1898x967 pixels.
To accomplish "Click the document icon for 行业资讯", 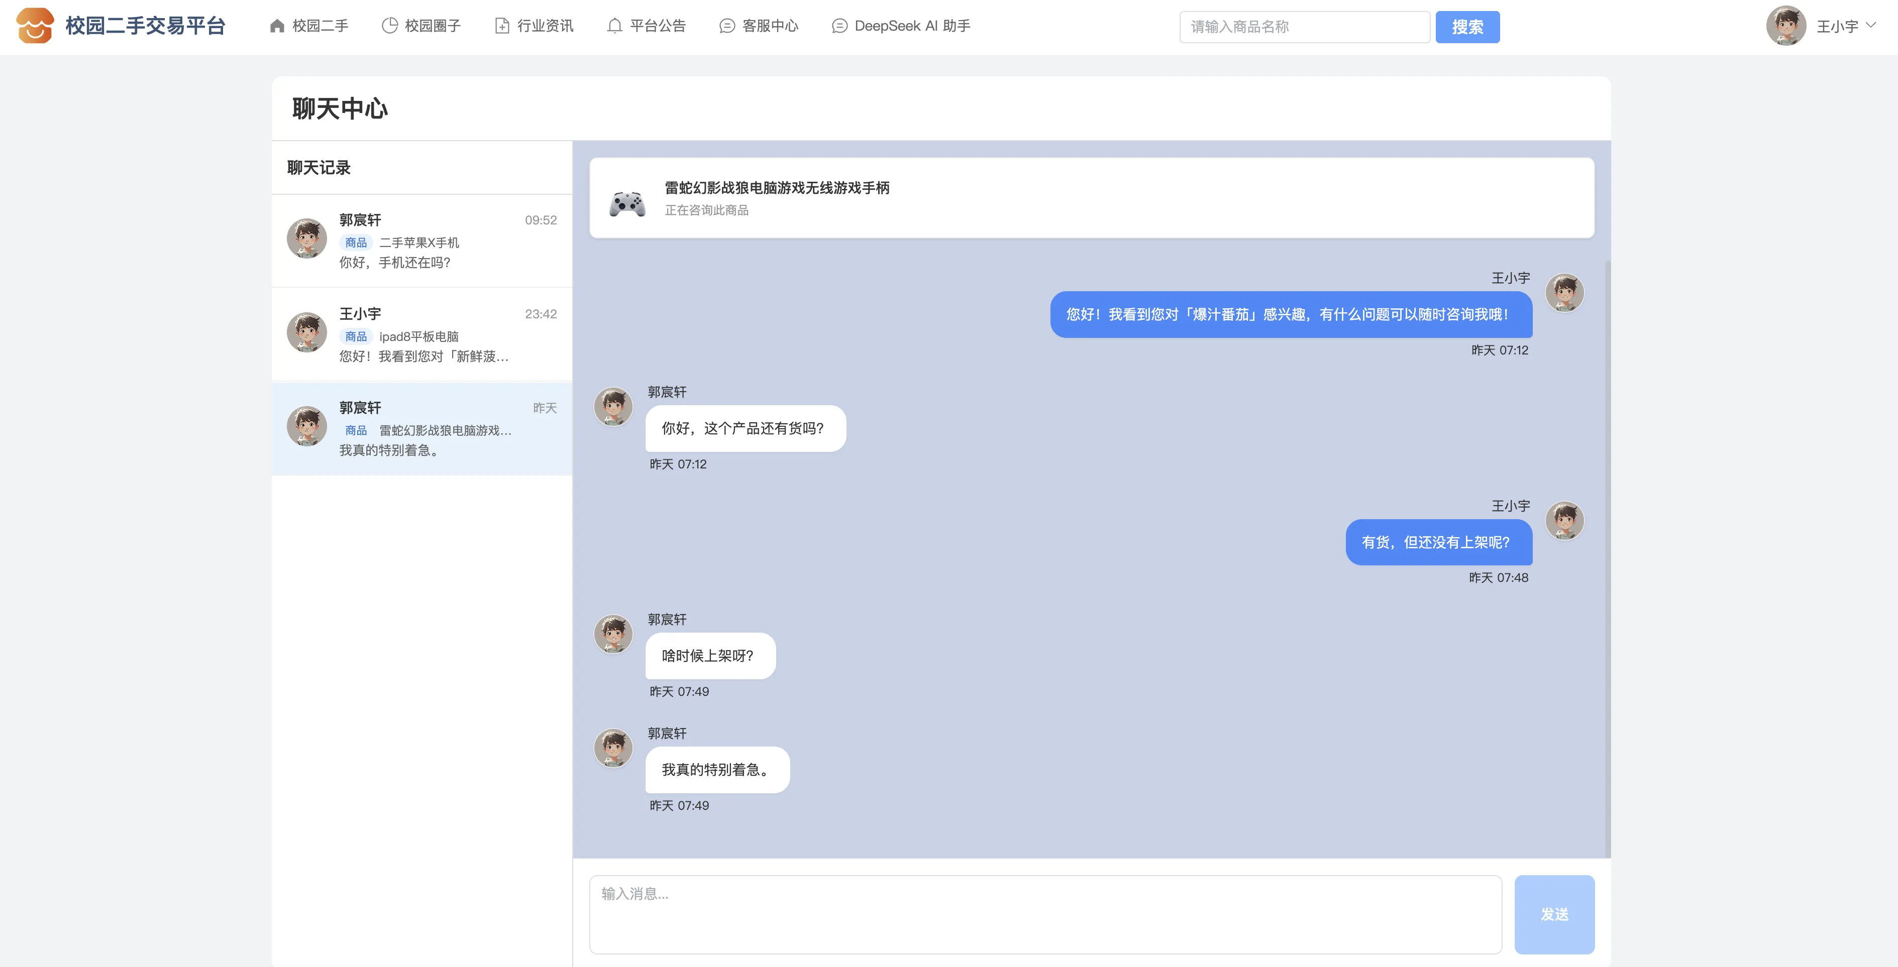I will [502, 27].
